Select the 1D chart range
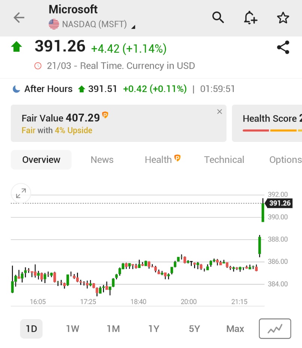This screenshot has height=348, width=302. pyautogui.click(x=31, y=329)
